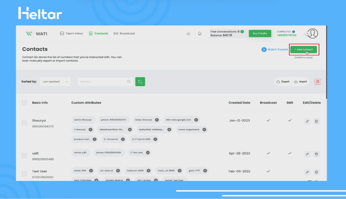Click the green attribute filter icon near search
This screenshot has width=346, height=199.
pos(140,81)
